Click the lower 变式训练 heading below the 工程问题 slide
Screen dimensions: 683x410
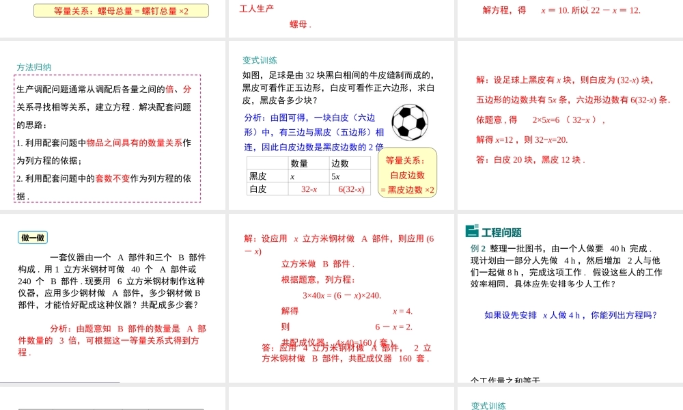(488, 406)
